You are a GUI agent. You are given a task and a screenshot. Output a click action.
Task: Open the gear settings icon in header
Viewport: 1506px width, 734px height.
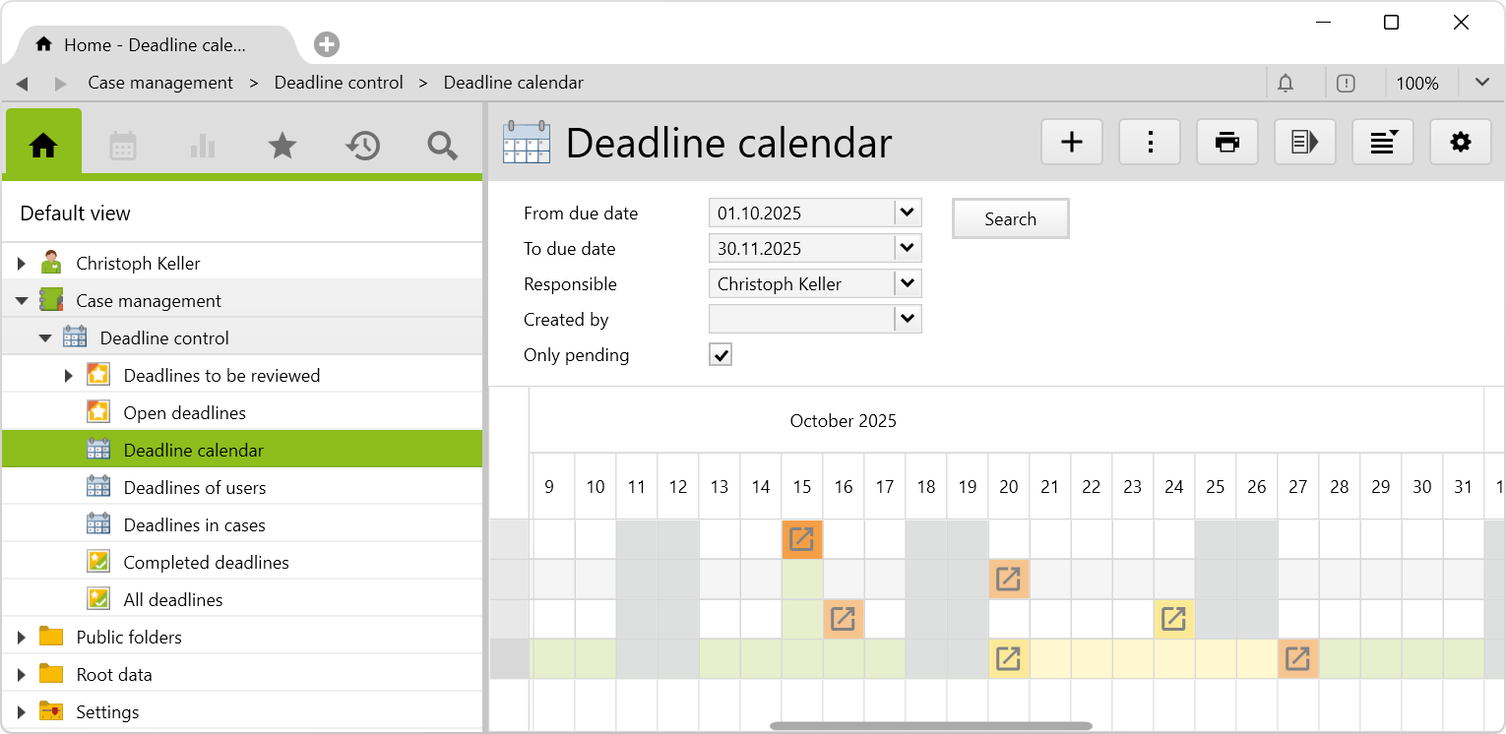(x=1461, y=143)
